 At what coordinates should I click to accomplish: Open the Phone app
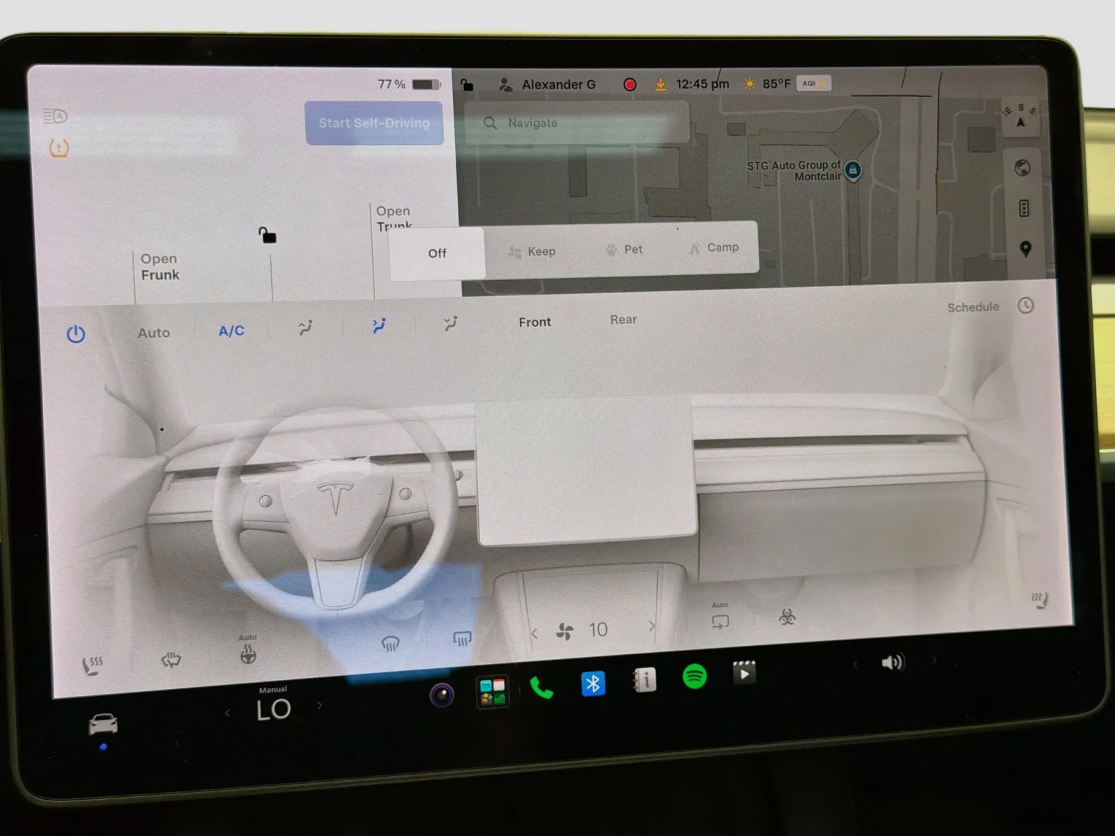point(541,688)
